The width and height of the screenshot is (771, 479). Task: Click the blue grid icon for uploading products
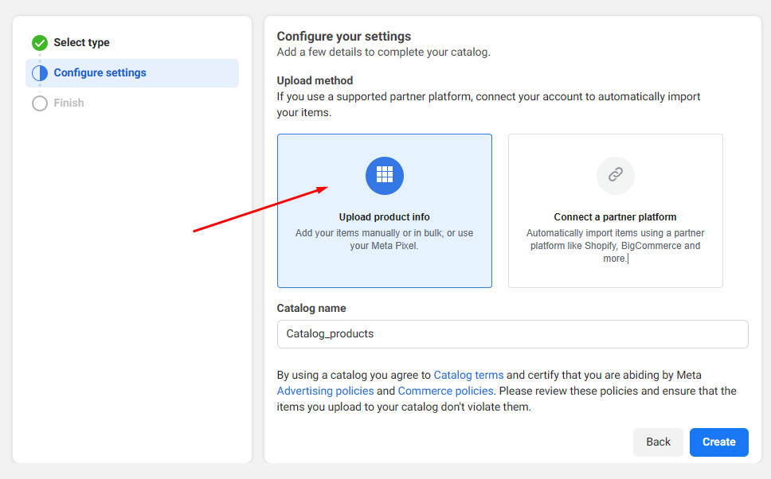(x=385, y=176)
